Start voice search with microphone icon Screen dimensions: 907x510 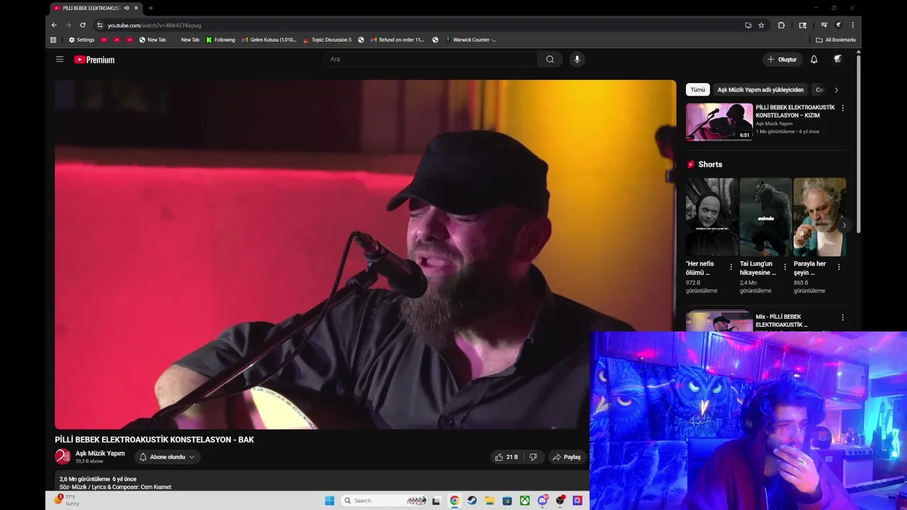(x=577, y=59)
